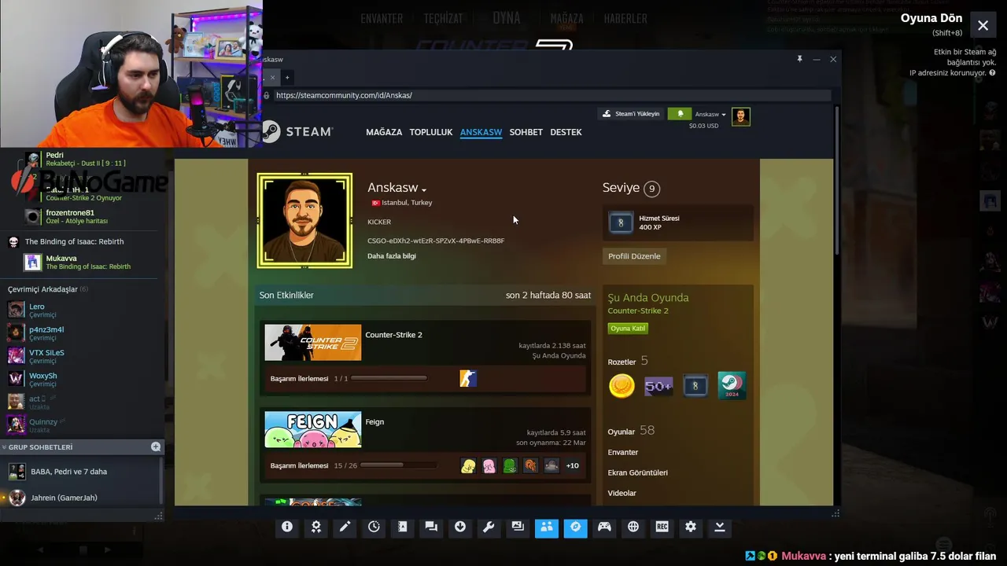Open the 50+ games badge
The image size is (1007, 566).
click(x=658, y=386)
